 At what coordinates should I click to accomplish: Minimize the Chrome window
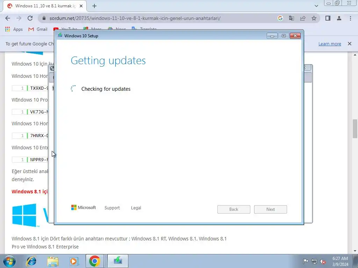[329, 3]
